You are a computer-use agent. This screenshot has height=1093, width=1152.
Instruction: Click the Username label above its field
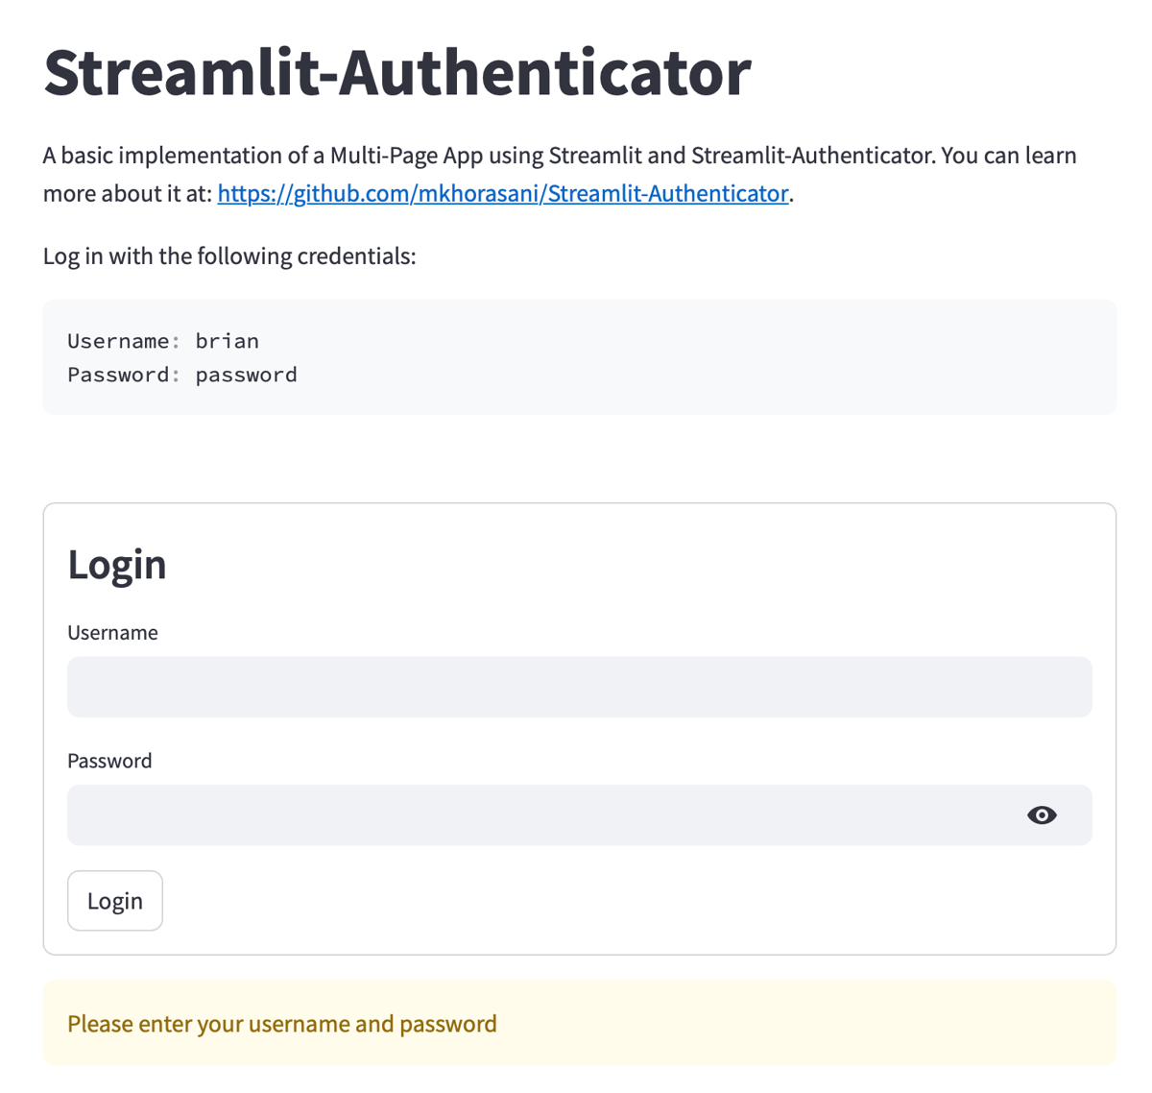point(112,632)
